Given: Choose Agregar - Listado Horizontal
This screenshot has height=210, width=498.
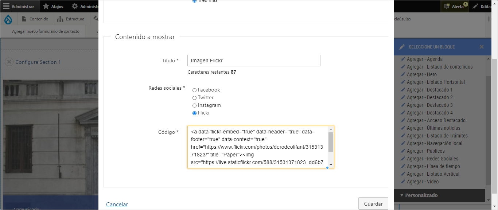Looking at the screenshot, I should click(x=436, y=82).
